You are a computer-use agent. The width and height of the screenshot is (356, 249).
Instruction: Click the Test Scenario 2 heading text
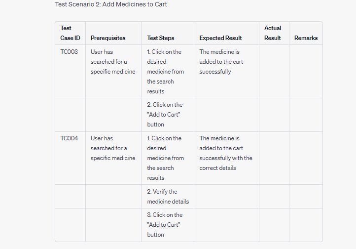(111, 4)
